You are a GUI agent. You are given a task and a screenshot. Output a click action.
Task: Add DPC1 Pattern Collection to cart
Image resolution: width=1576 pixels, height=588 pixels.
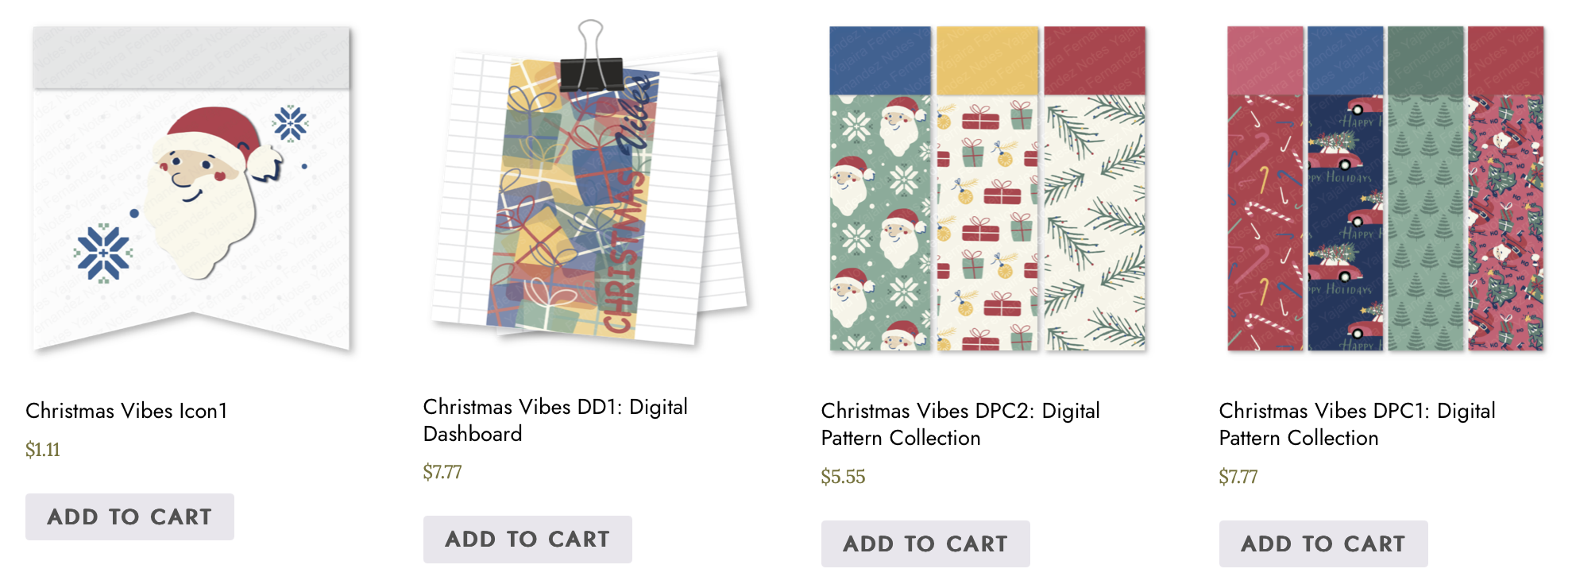click(1323, 544)
